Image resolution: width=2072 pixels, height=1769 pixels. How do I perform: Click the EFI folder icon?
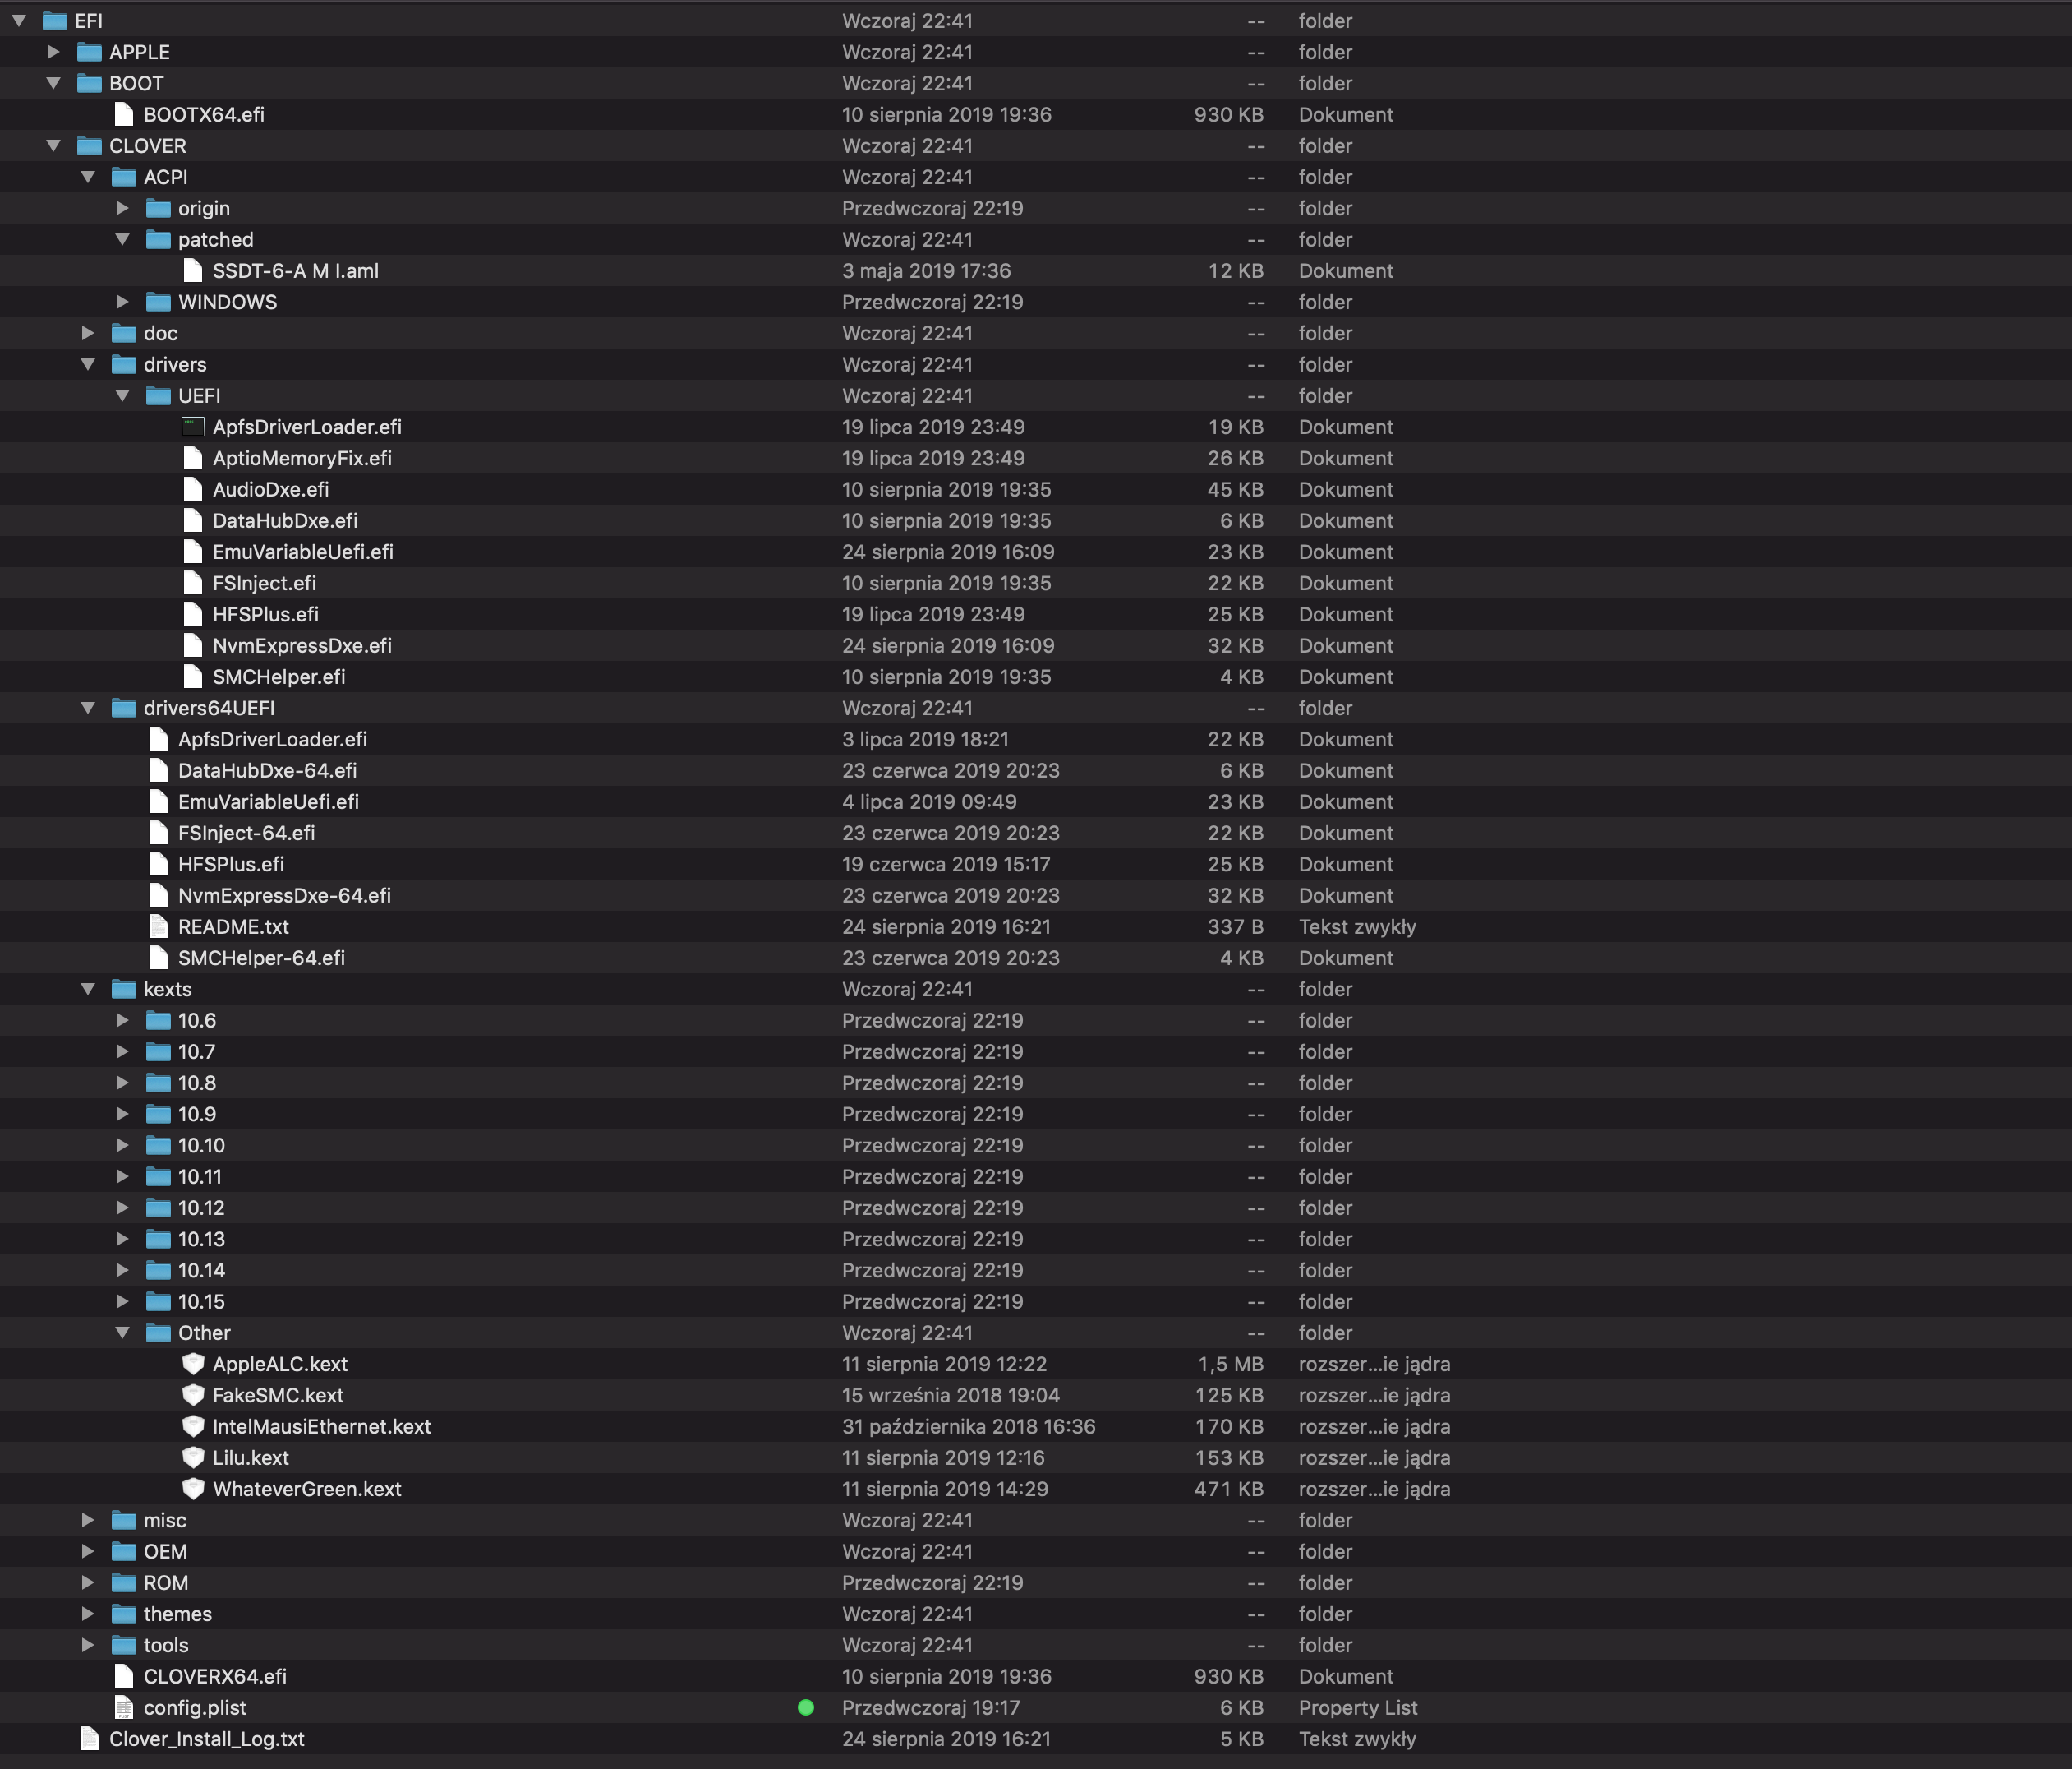tap(55, 21)
